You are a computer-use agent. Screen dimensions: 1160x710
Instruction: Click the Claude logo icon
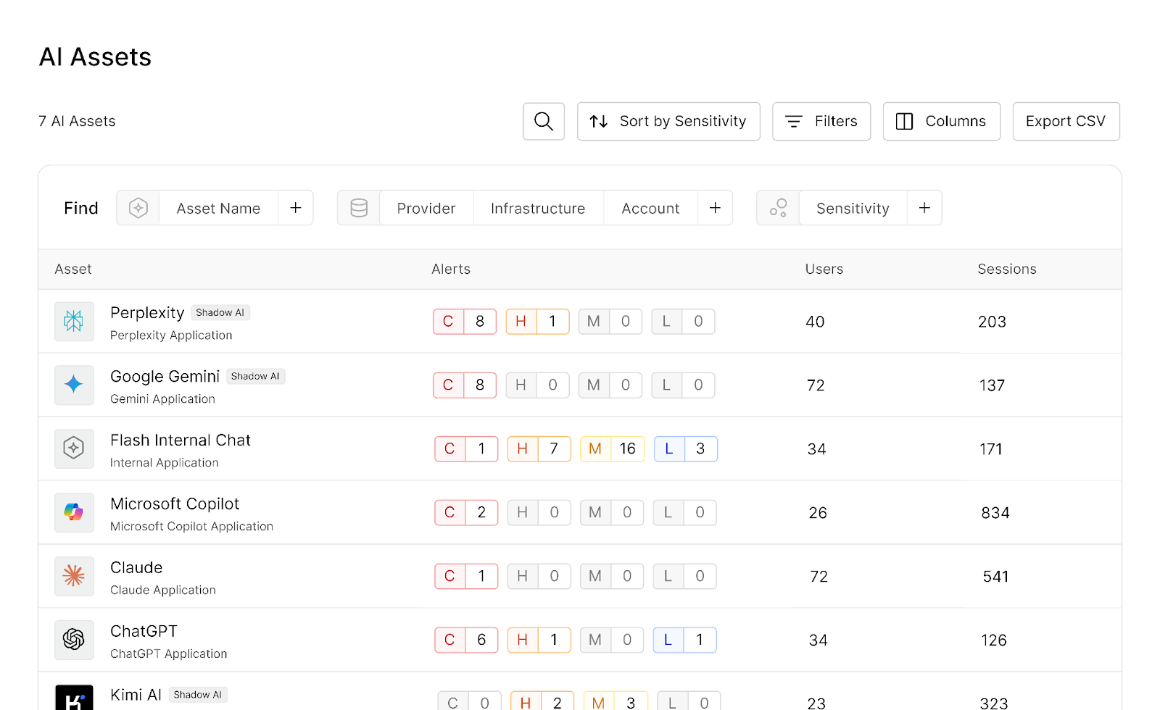(74, 576)
